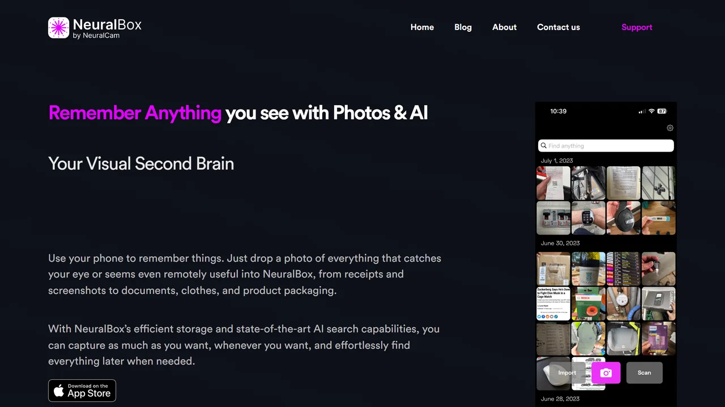The height and width of the screenshot is (407, 725).
Task: Click the cellular signal bars in the phone status bar
Action: pos(642,111)
